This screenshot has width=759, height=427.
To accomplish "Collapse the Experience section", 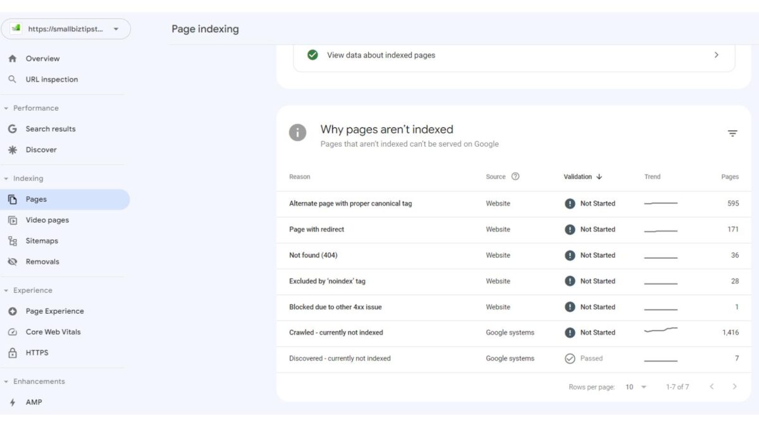I will [28, 290].
